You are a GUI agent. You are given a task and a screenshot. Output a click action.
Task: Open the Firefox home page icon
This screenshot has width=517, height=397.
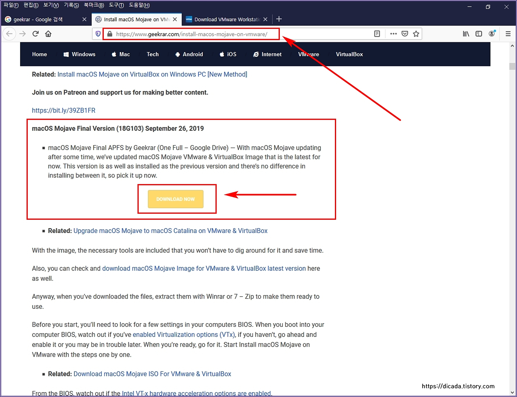click(x=48, y=34)
